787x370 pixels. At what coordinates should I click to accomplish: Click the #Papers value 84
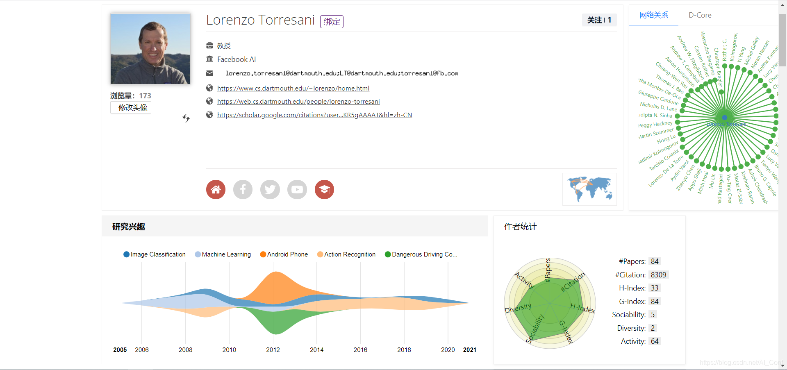coord(655,261)
